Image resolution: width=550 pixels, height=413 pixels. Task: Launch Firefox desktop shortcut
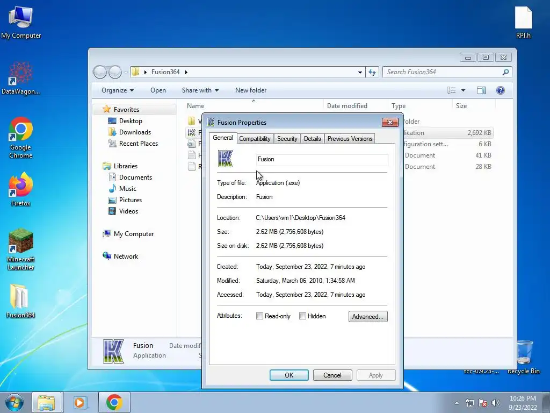click(x=21, y=189)
